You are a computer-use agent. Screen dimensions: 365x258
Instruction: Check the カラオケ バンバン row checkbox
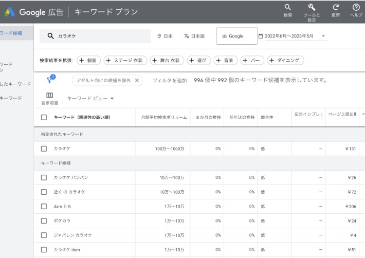pos(44,177)
